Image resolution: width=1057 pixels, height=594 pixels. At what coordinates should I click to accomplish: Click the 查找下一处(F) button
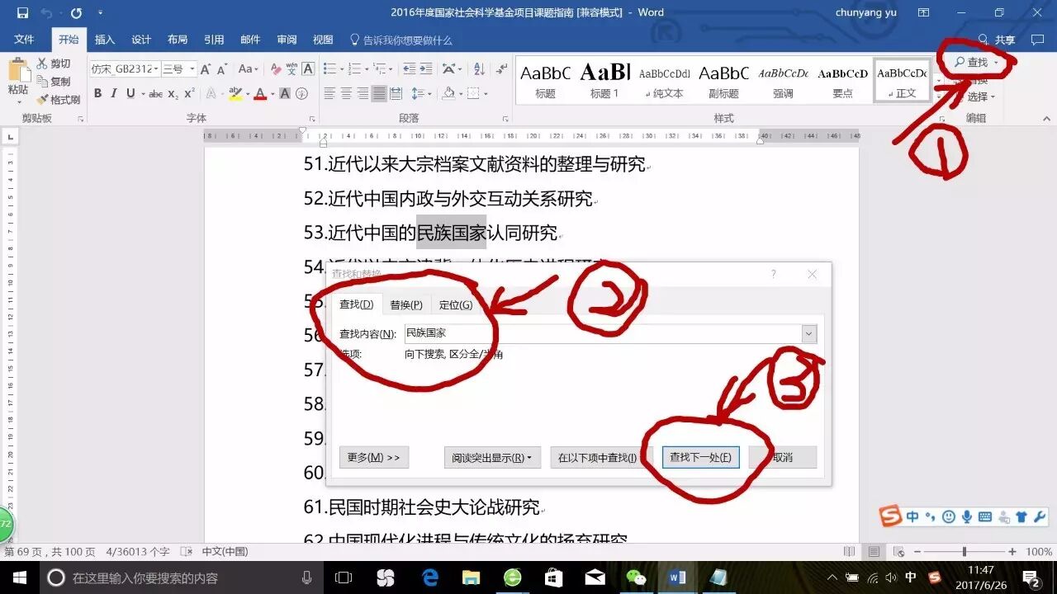tap(700, 457)
